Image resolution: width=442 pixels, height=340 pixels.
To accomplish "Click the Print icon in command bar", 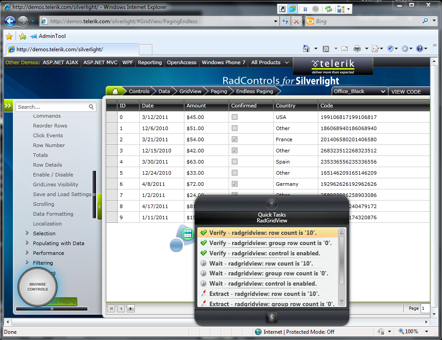I will [x=357, y=49].
